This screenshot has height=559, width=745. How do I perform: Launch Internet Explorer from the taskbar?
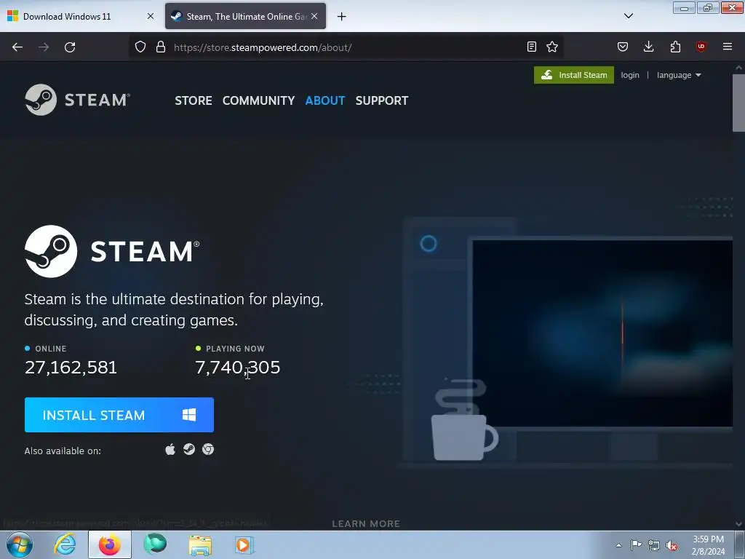pos(65,544)
